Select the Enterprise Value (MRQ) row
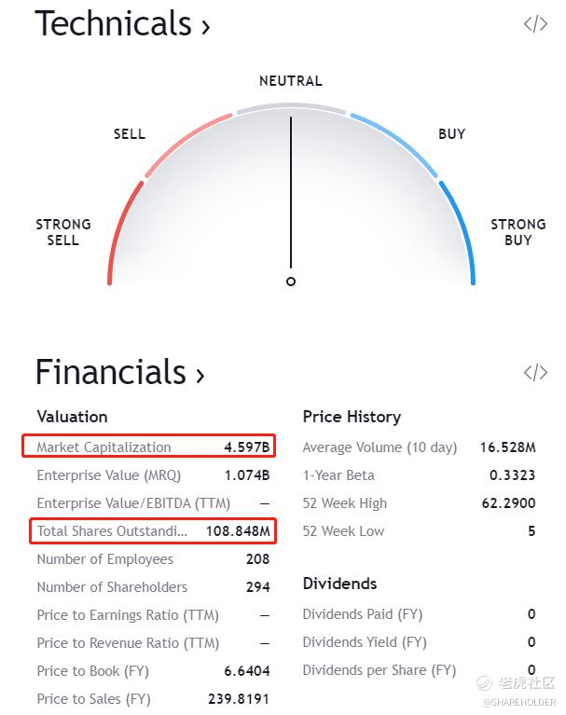Viewport: 566px width, 715px height. coord(153,475)
